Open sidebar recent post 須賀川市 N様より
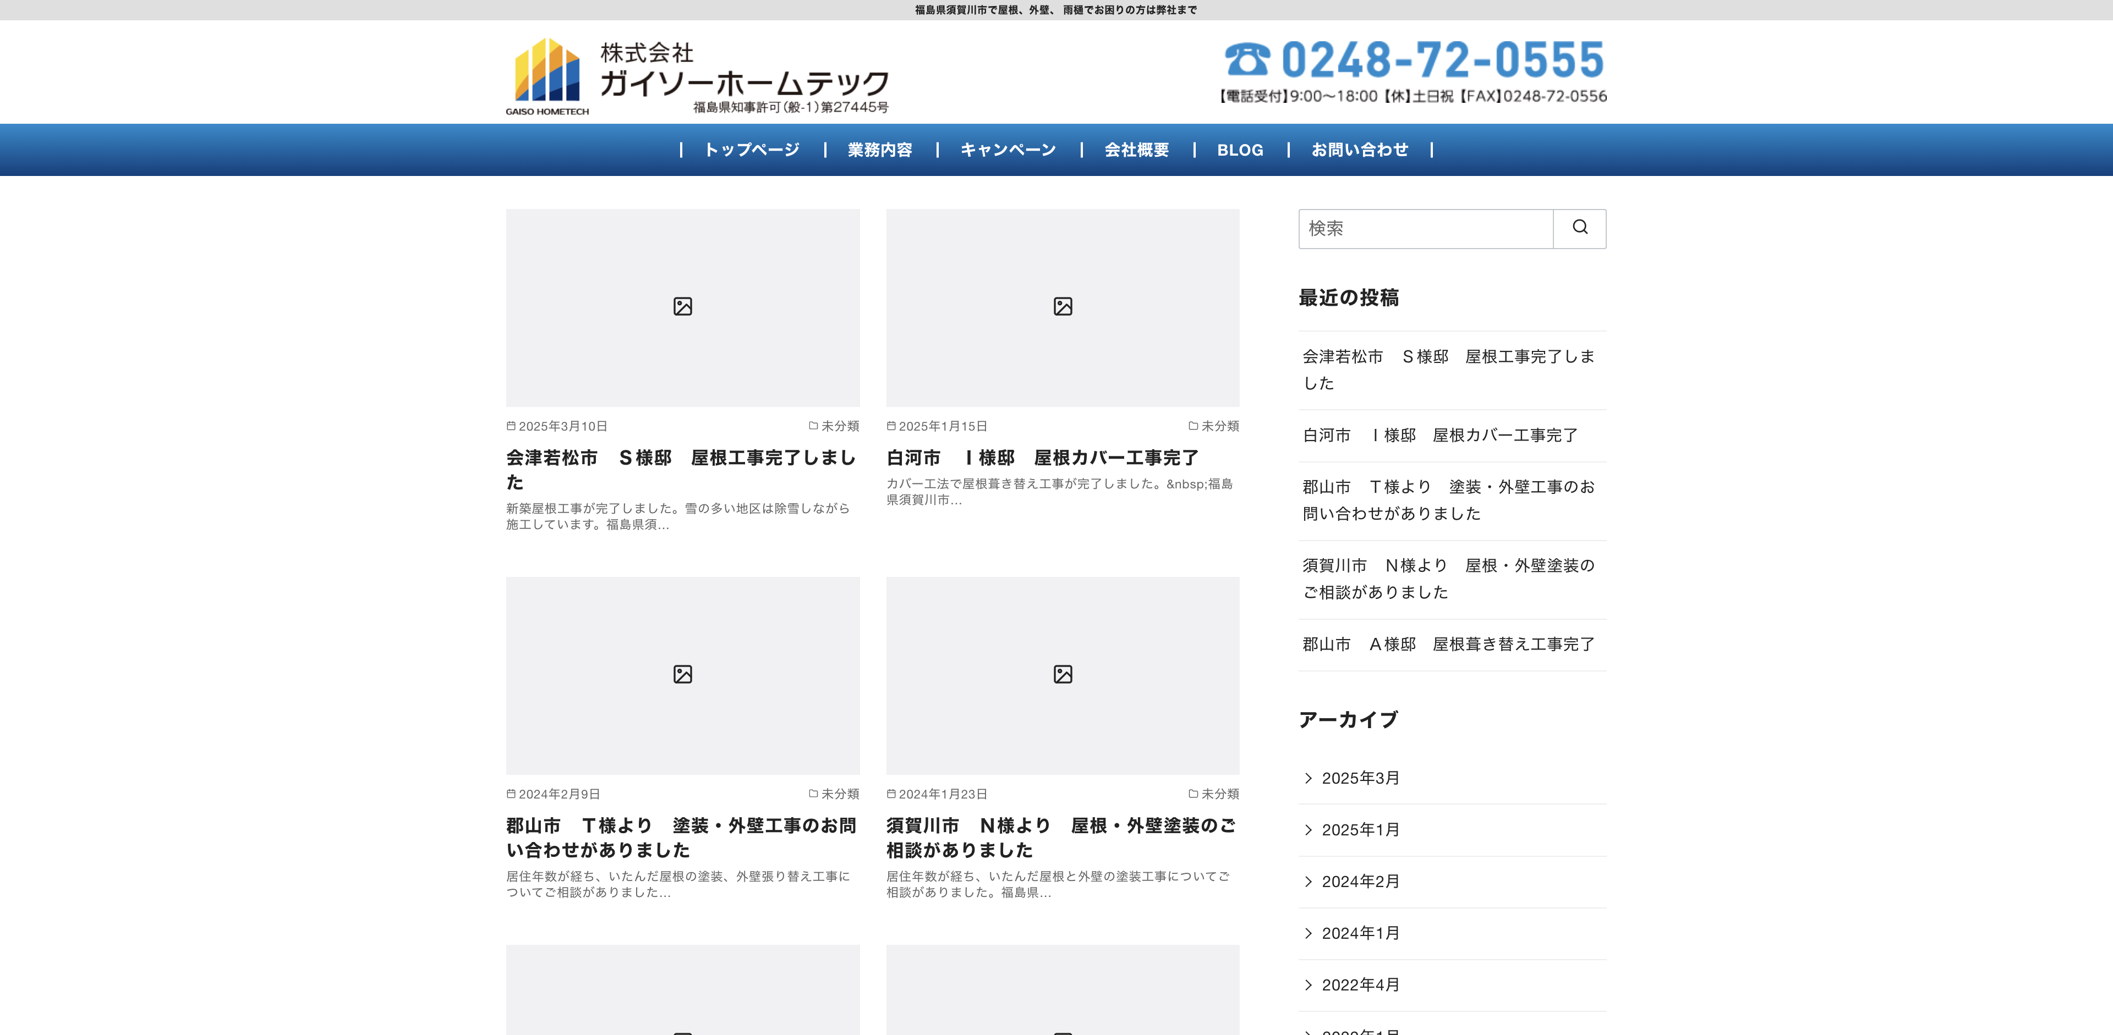Screen dimensions: 2113x1035 (x=1448, y=579)
